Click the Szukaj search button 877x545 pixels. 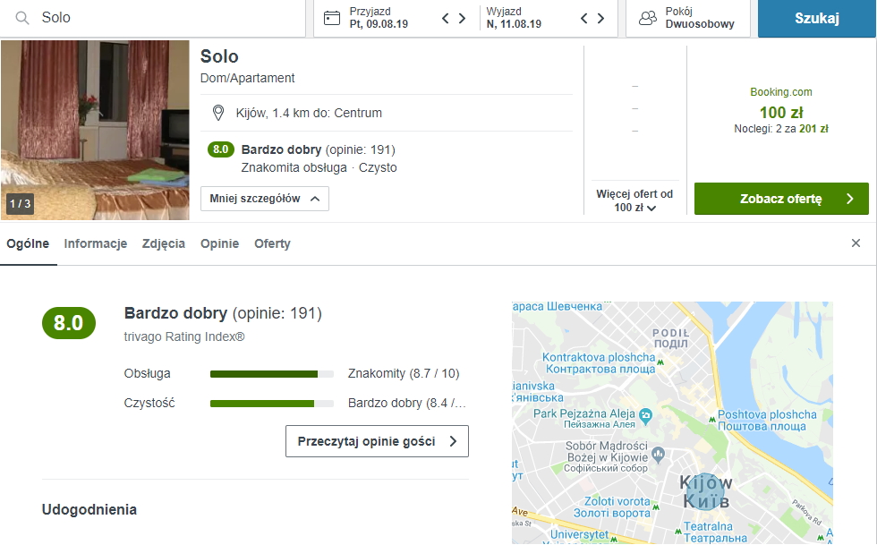click(x=816, y=18)
